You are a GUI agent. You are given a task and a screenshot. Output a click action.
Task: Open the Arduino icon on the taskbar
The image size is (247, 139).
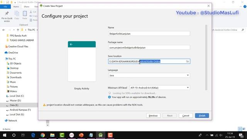pos(71,135)
